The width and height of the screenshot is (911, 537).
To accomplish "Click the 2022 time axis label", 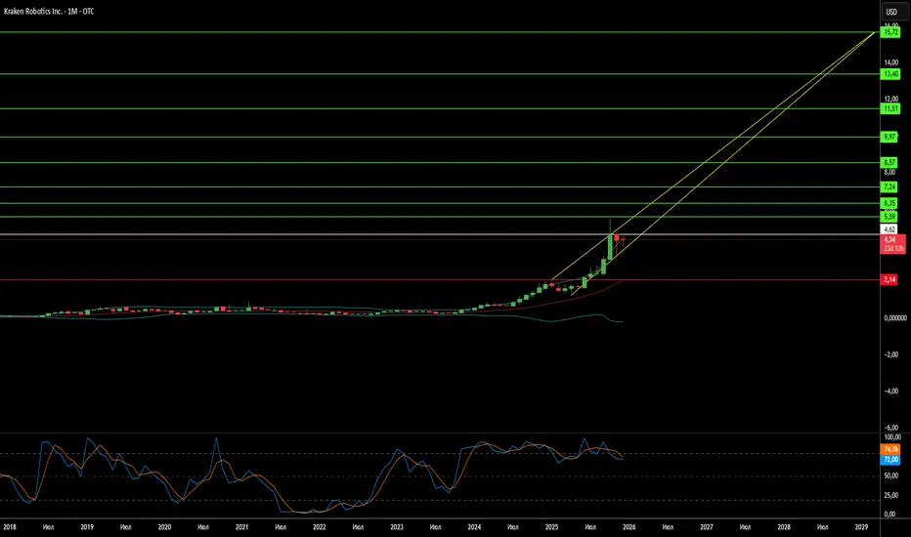I will [319, 527].
